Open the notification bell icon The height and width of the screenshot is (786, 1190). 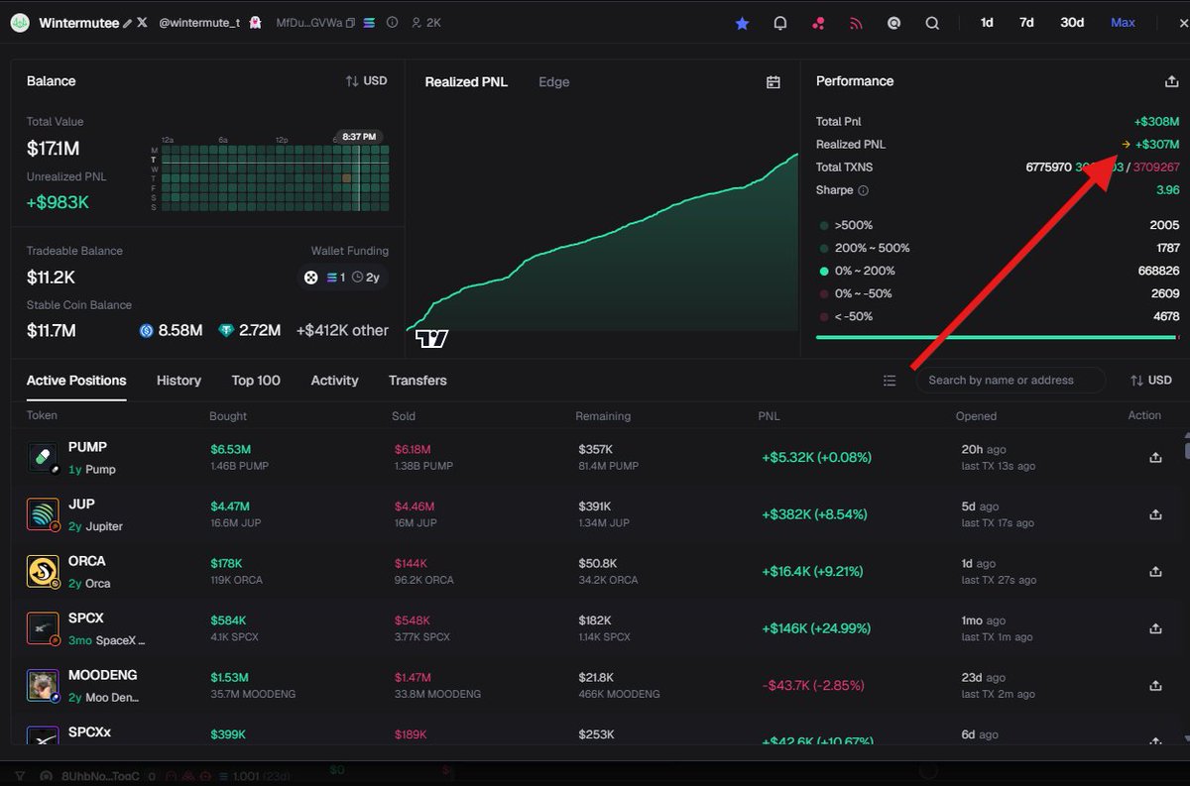(x=780, y=23)
